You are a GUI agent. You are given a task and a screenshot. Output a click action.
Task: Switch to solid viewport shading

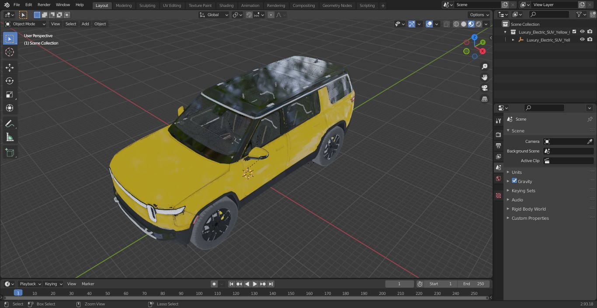(x=464, y=24)
